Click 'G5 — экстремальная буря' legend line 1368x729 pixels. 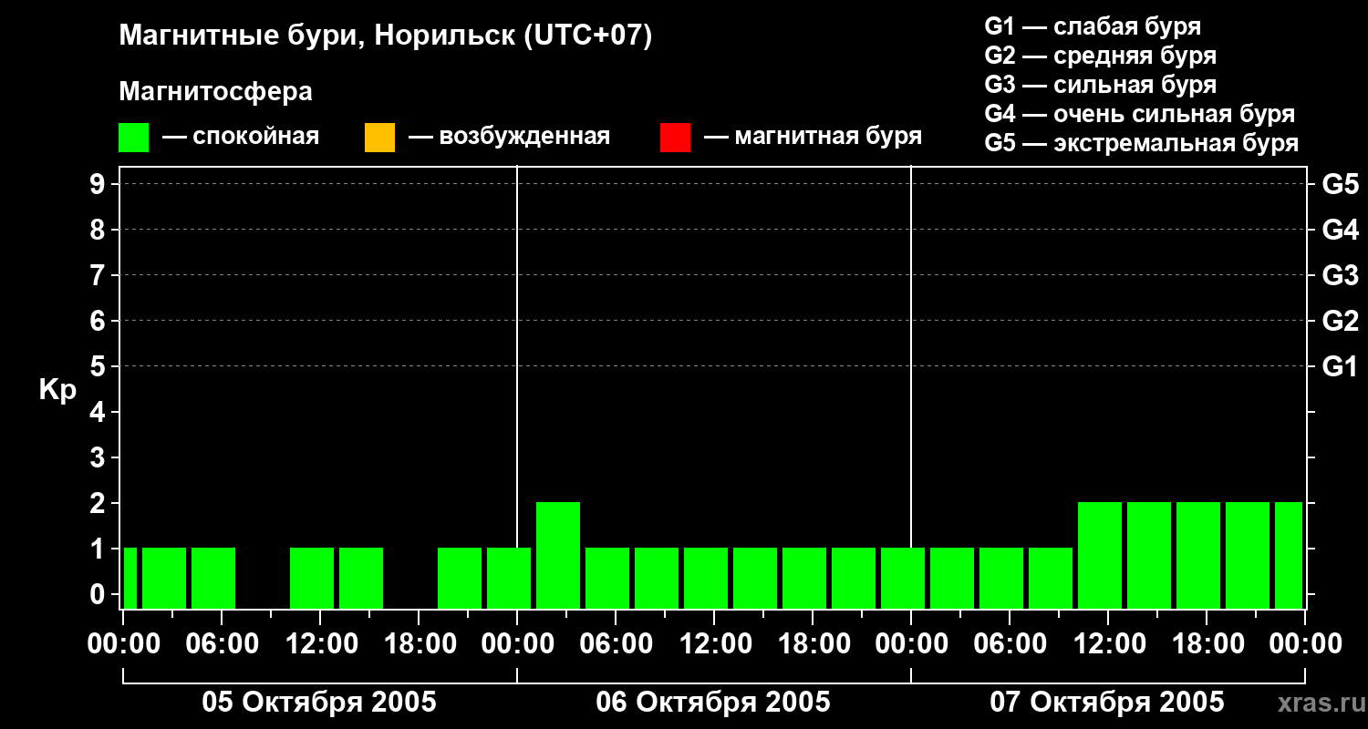click(1141, 143)
